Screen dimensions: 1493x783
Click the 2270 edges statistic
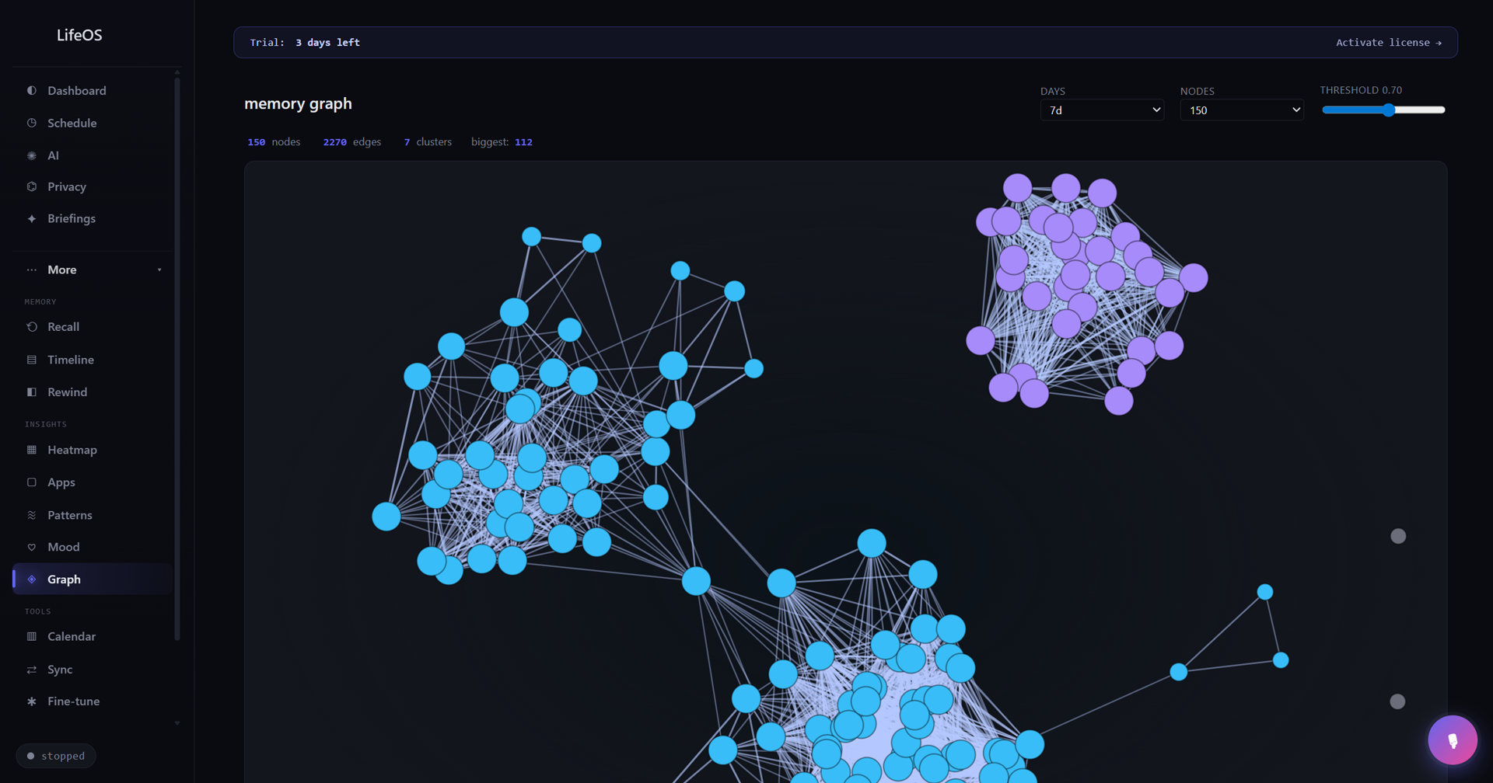[352, 142]
